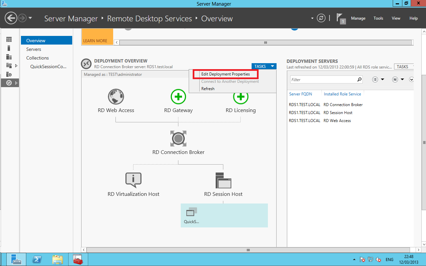Open the View menu
The width and height of the screenshot is (426, 266).
tap(396, 18)
